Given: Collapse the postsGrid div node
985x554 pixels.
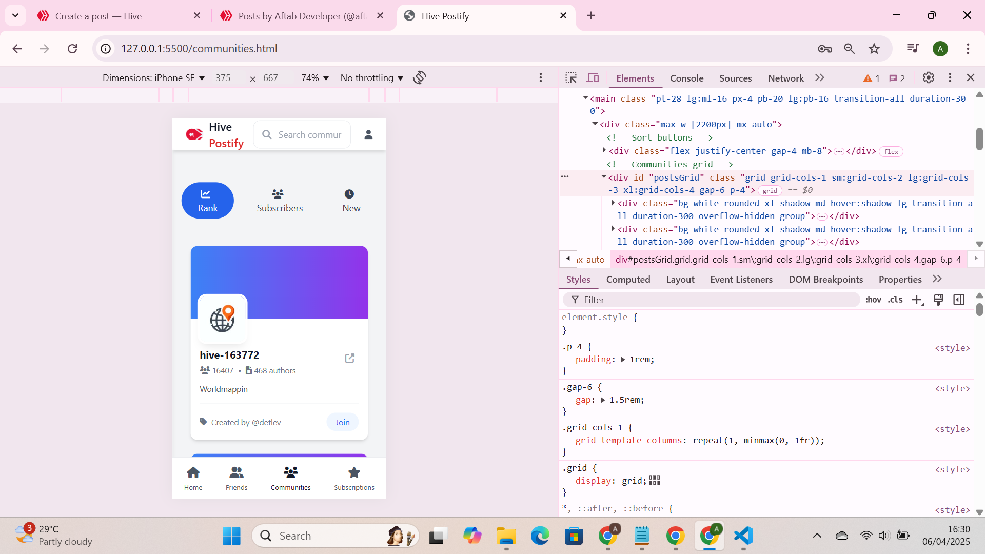Looking at the screenshot, I should (x=604, y=177).
